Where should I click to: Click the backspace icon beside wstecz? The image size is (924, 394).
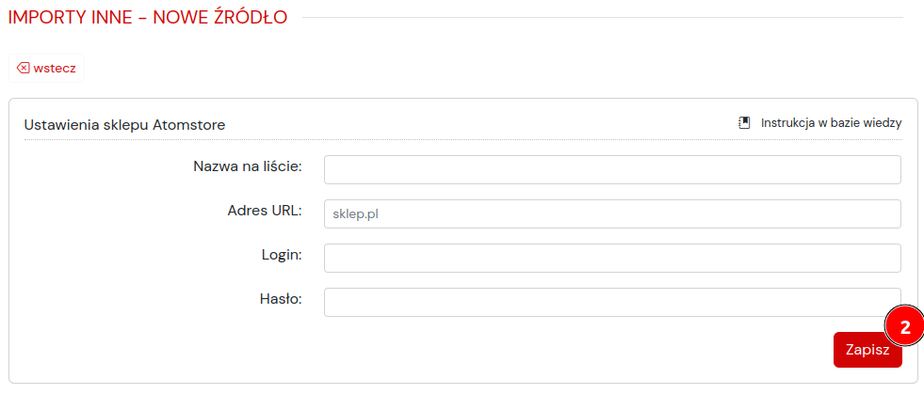(24, 69)
